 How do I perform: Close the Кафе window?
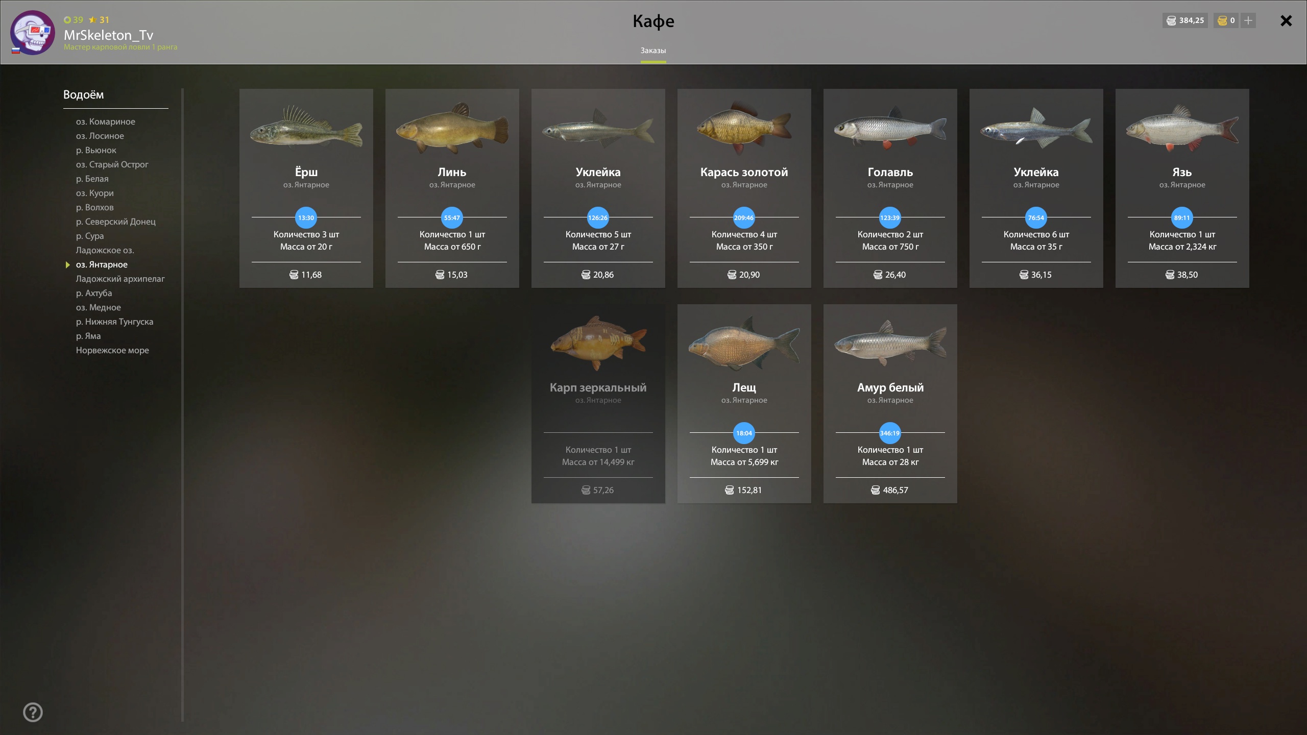[x=1286, y=20]
